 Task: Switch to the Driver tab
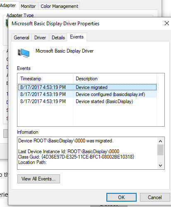point(40,38)
